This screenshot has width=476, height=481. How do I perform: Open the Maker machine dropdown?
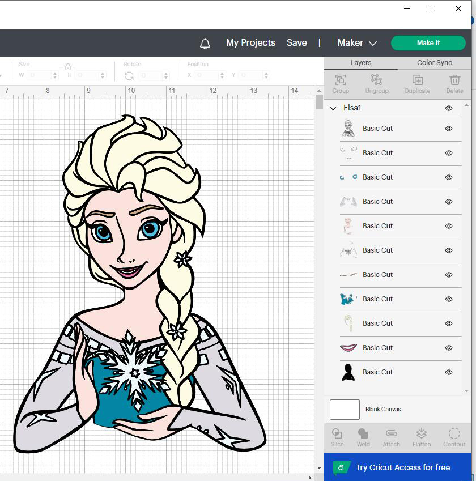[357, 43]
